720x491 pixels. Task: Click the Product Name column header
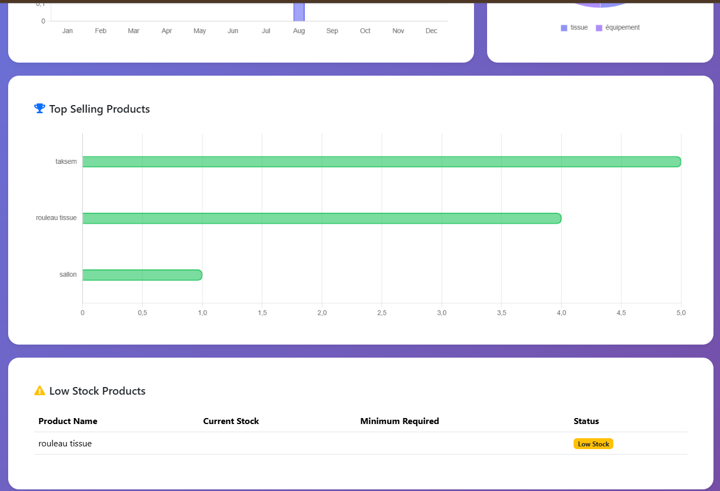tap(68, 421)
